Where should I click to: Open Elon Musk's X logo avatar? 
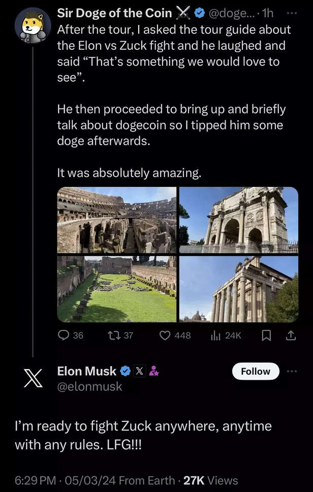[x=32, y=378]
